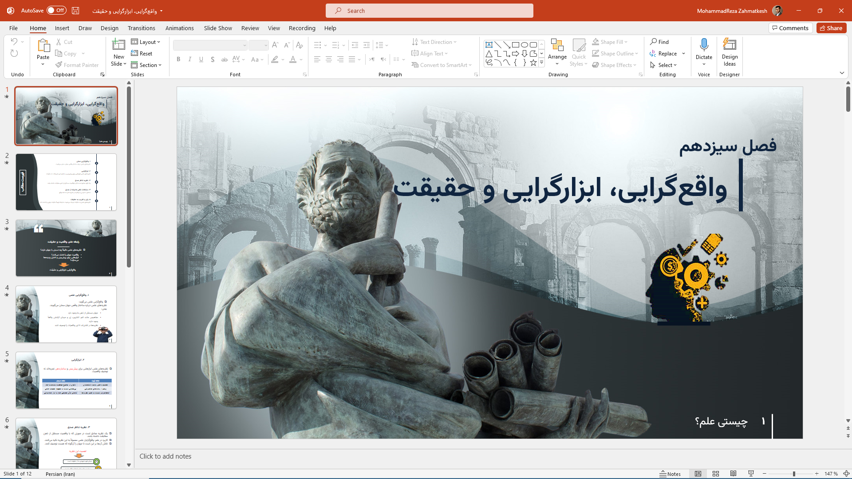852x479 pixels.
Task: Open the Section dropdown menu
Action: [x=146, y=65]
